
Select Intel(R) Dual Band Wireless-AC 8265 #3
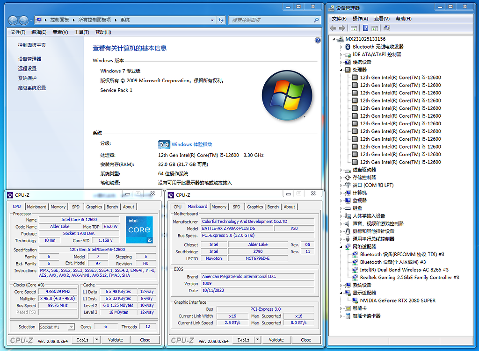pos(404,270)
